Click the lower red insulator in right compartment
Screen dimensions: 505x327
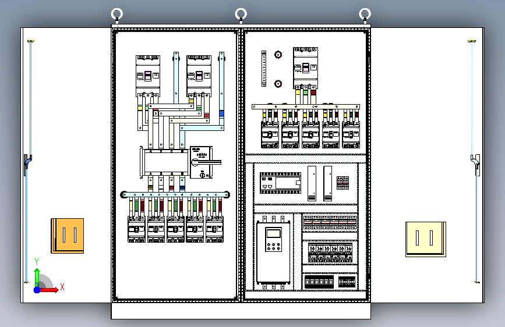[x=278, y=84]
